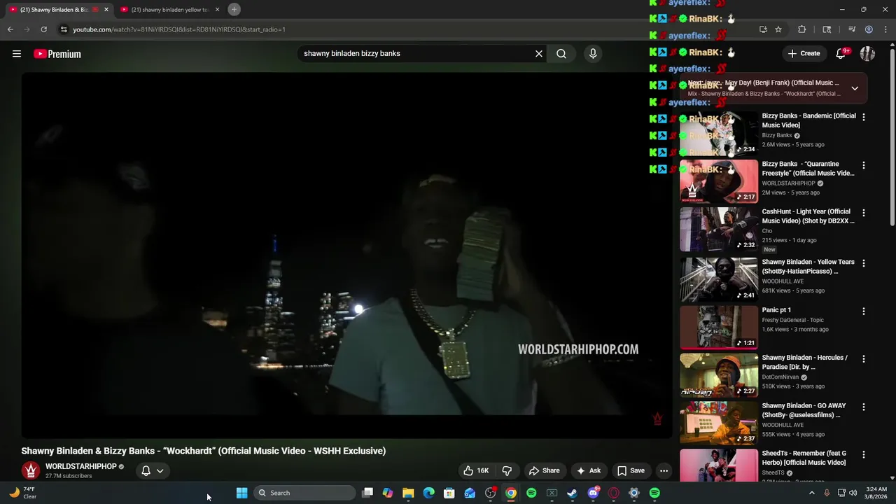Viewport: 896px width, 504px height.
Task: Like the Wockhardt video
Action: [x=476, y=470]
